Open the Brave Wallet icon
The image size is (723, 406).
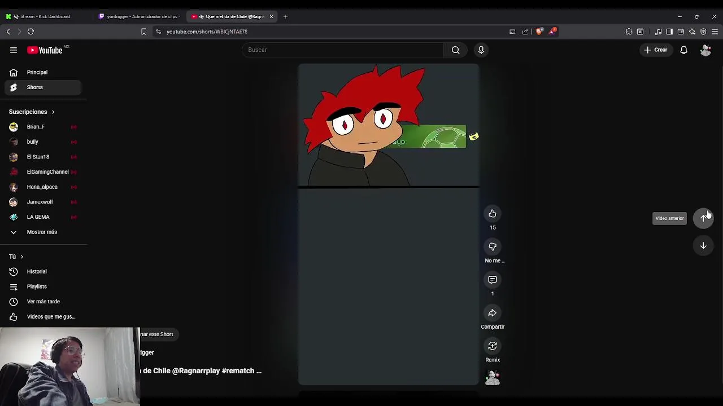681,32
